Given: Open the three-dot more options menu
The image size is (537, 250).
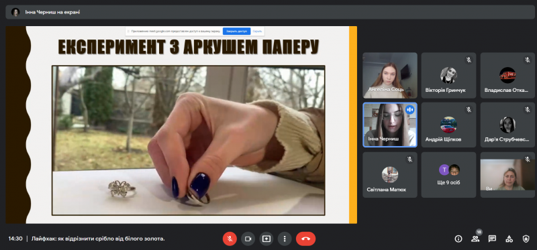Looking at the screenshot, I should 285,239.
